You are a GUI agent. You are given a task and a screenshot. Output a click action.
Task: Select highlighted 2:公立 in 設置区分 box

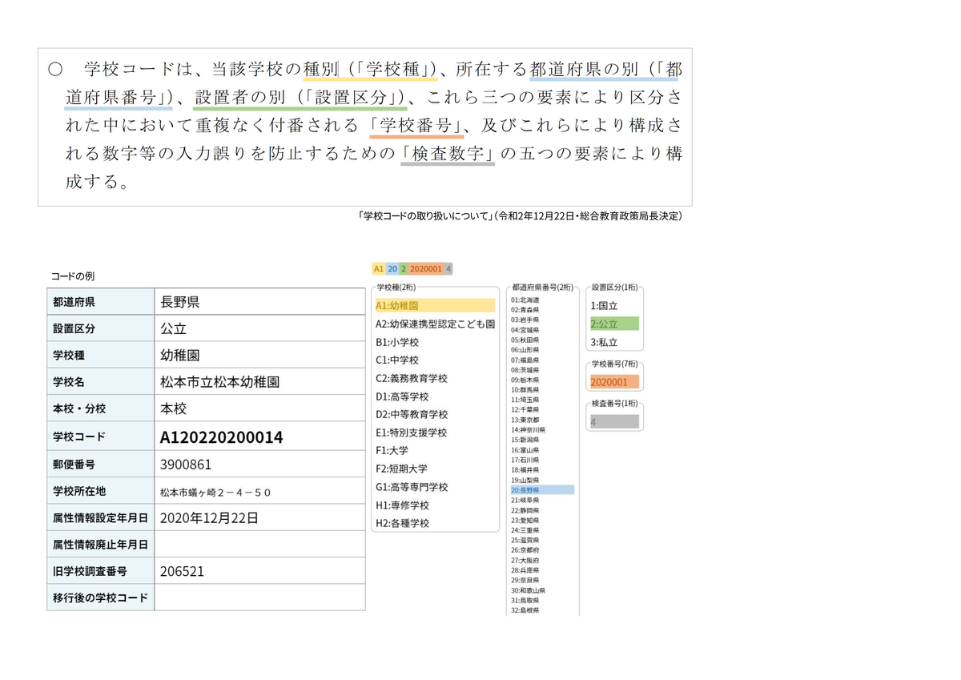[614, 324]
